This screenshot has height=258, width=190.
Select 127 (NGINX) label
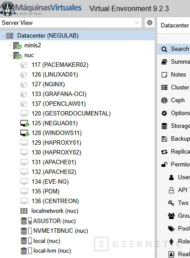48,85
